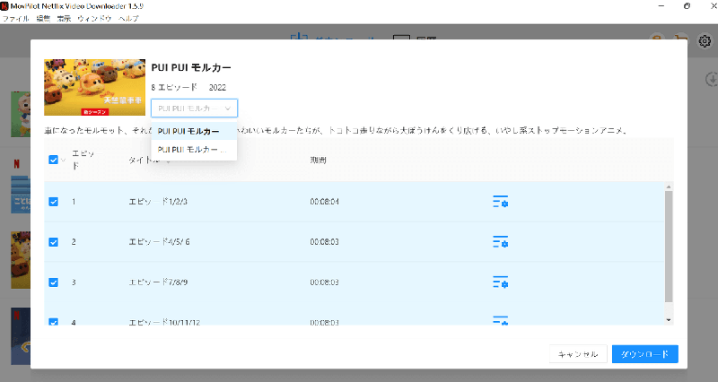Click the settings icon for episode 4

501,319
